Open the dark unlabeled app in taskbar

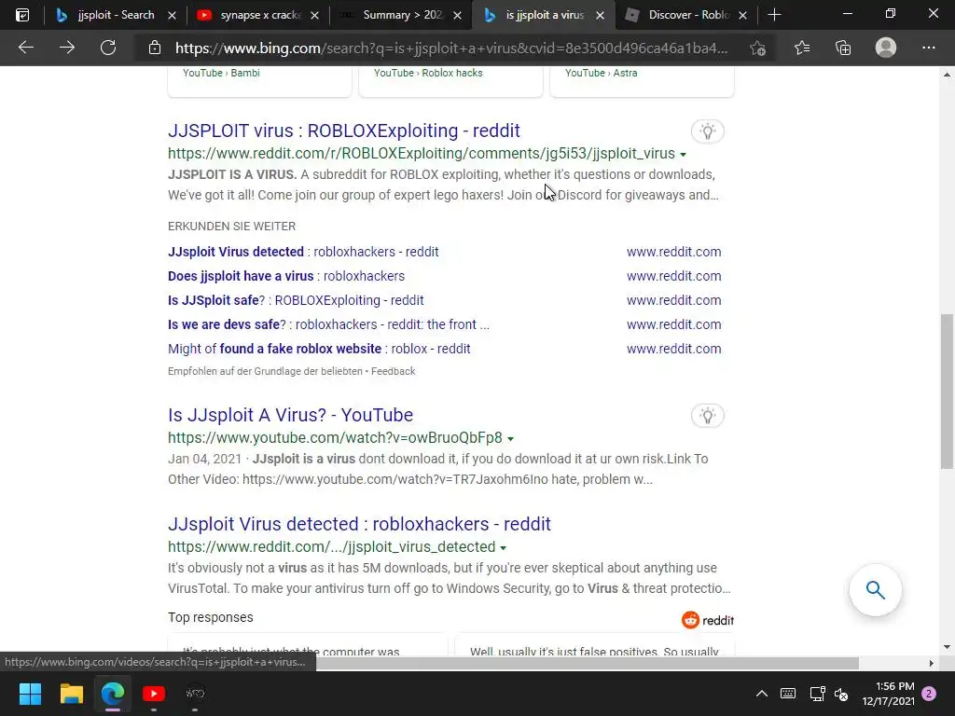[195, 694]
